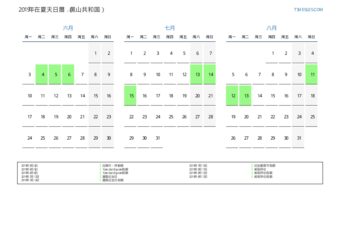Click the 纪念建国节假期 legend entry

[x=265, y=166]
